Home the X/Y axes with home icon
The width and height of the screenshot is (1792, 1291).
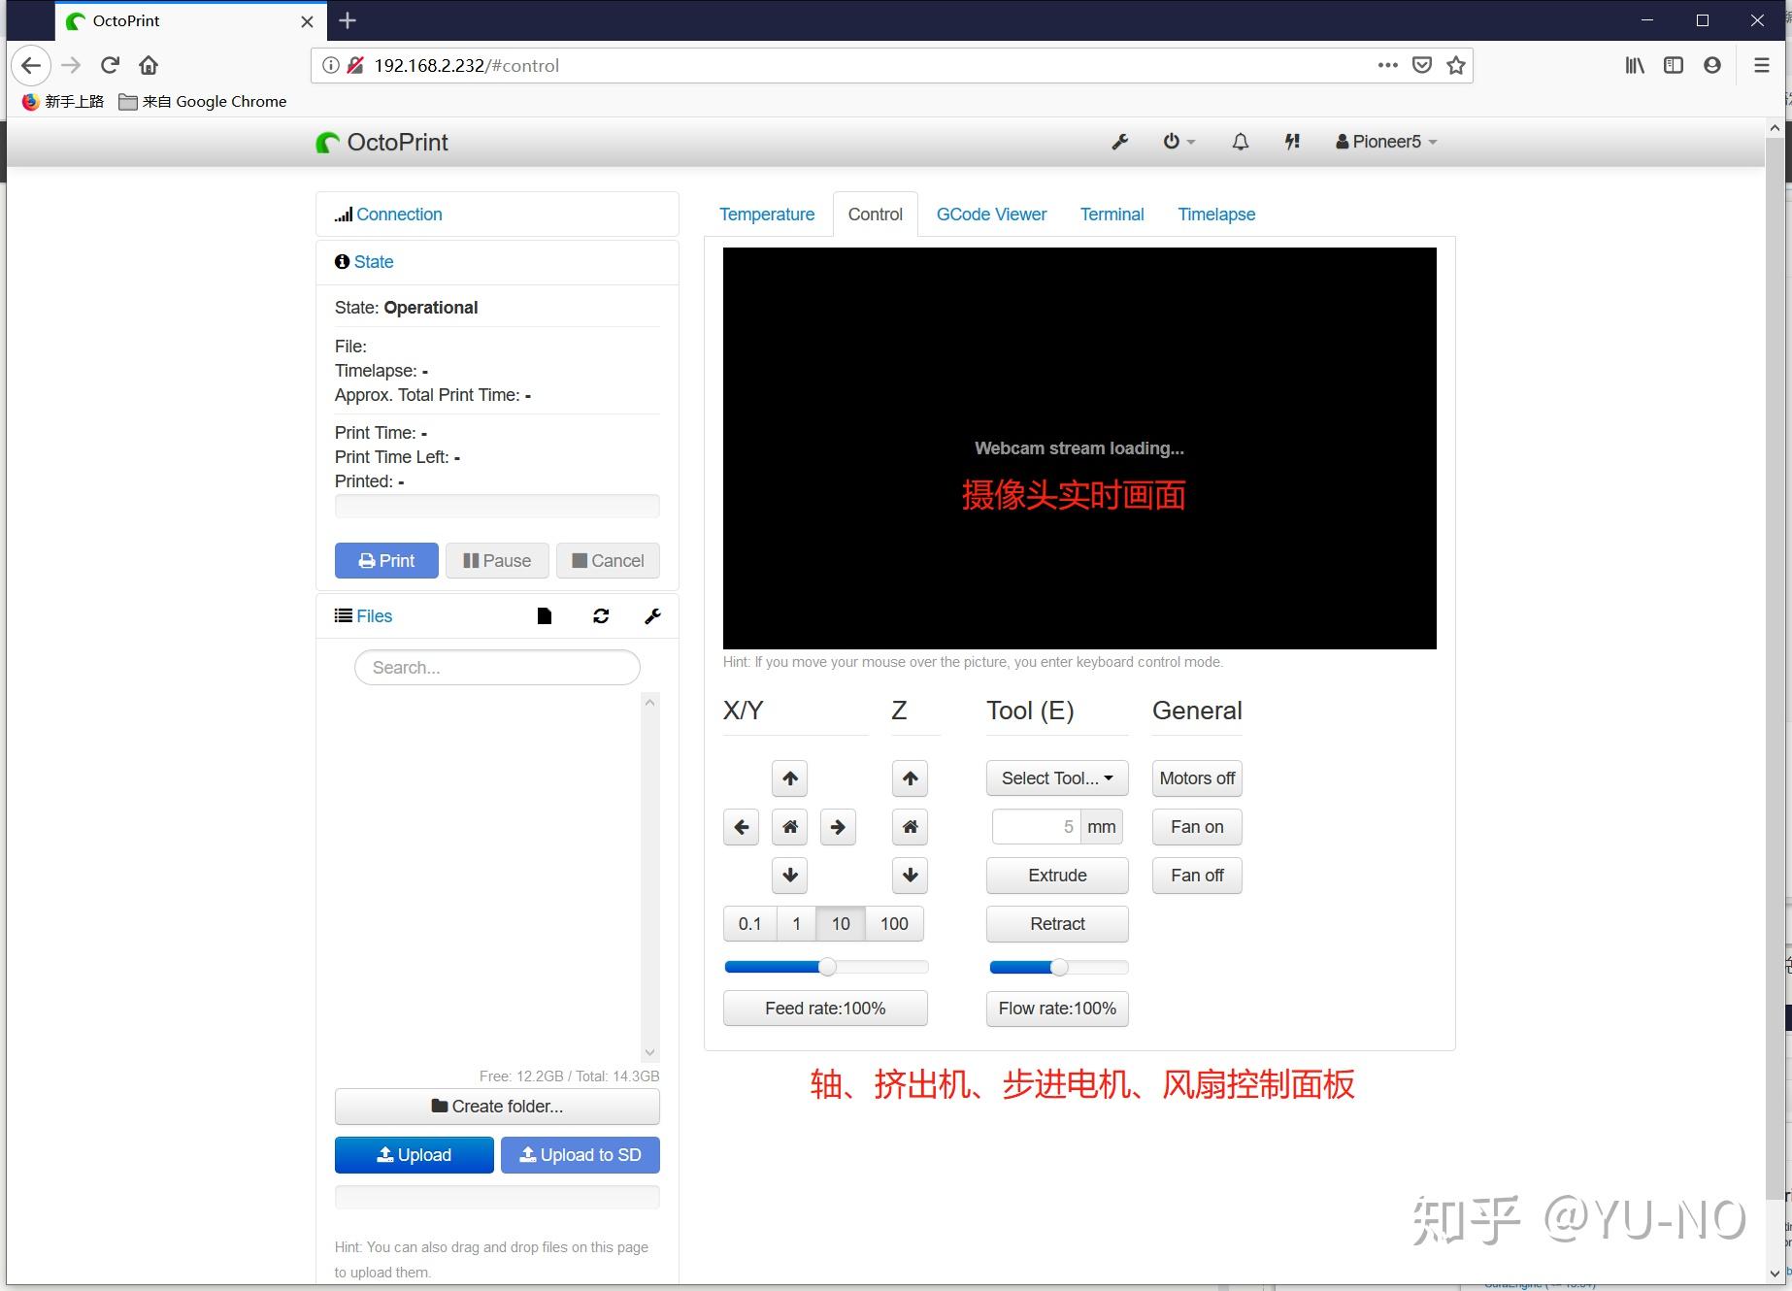(789, 826)
